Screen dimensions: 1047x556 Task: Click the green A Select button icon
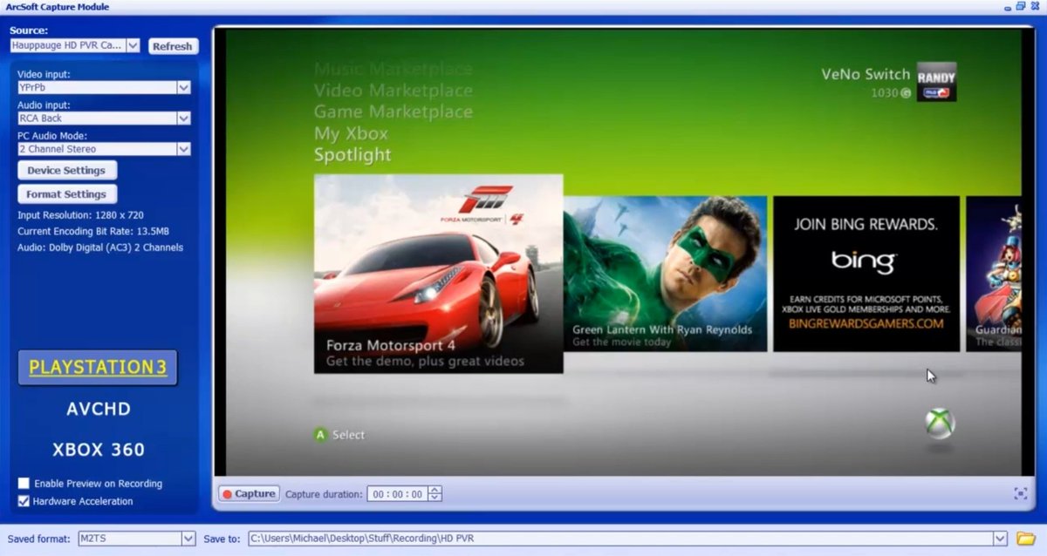tap(320, 434)
